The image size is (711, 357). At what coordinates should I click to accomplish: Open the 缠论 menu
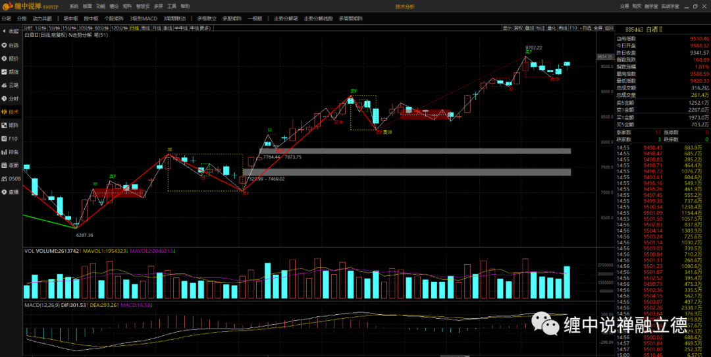(x=114, y=7)
